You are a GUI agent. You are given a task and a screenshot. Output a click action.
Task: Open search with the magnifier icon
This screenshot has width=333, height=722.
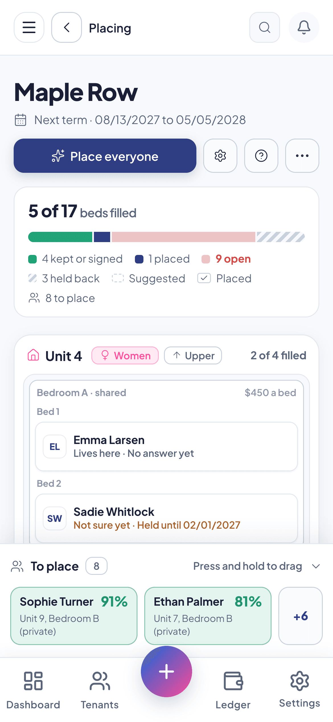click(265, 27)
